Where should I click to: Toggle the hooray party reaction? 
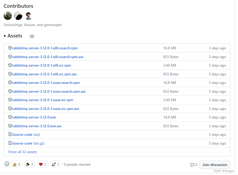coord(29,164)
